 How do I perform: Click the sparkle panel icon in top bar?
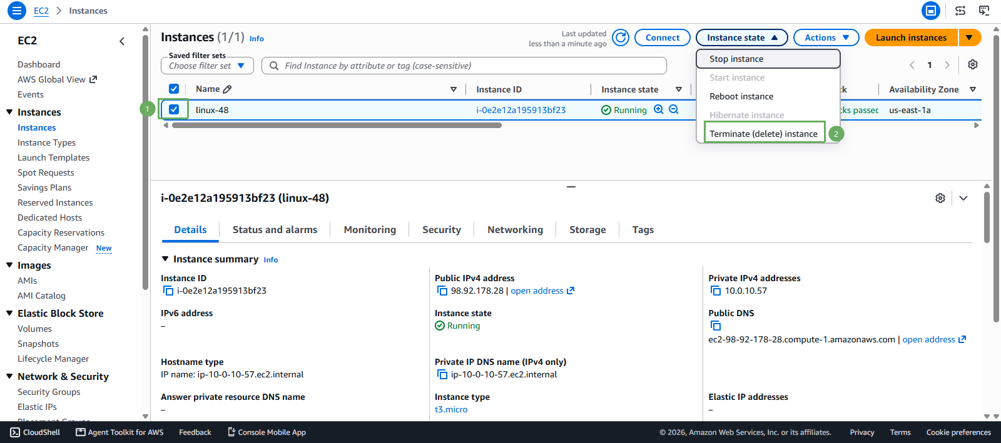coord(960,11)
